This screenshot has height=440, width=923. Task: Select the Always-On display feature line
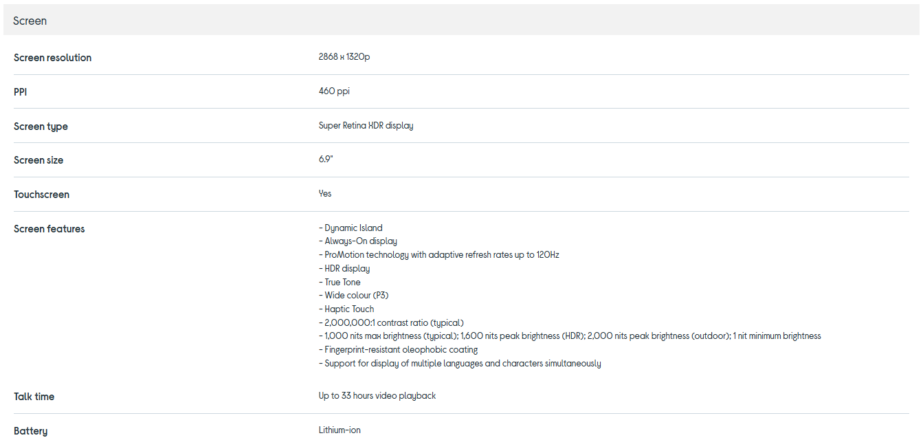(x=357, y=241)
